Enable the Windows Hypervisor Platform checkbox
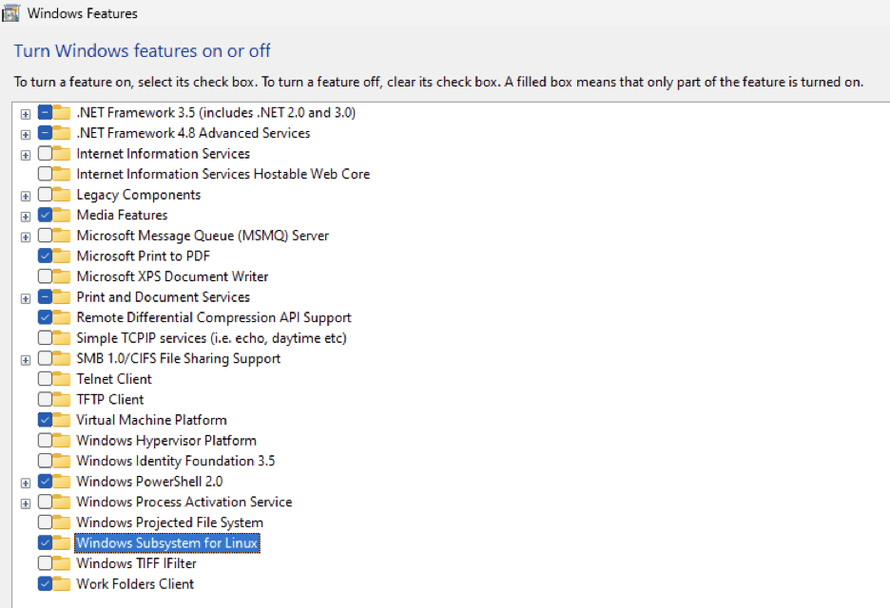890x608 pixels. click(x=46, y=441)
